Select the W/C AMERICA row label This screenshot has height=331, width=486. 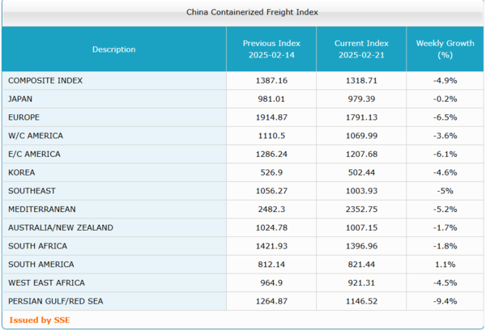[35, 136]
